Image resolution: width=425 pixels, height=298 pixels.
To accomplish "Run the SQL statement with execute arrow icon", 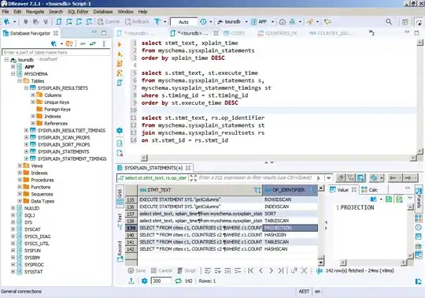I will click(x=120, y=44).
